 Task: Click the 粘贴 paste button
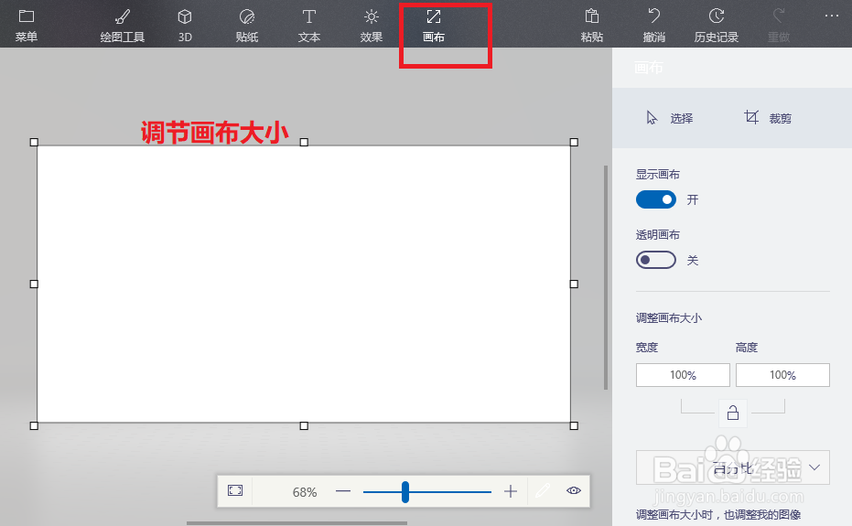(592, 26)
